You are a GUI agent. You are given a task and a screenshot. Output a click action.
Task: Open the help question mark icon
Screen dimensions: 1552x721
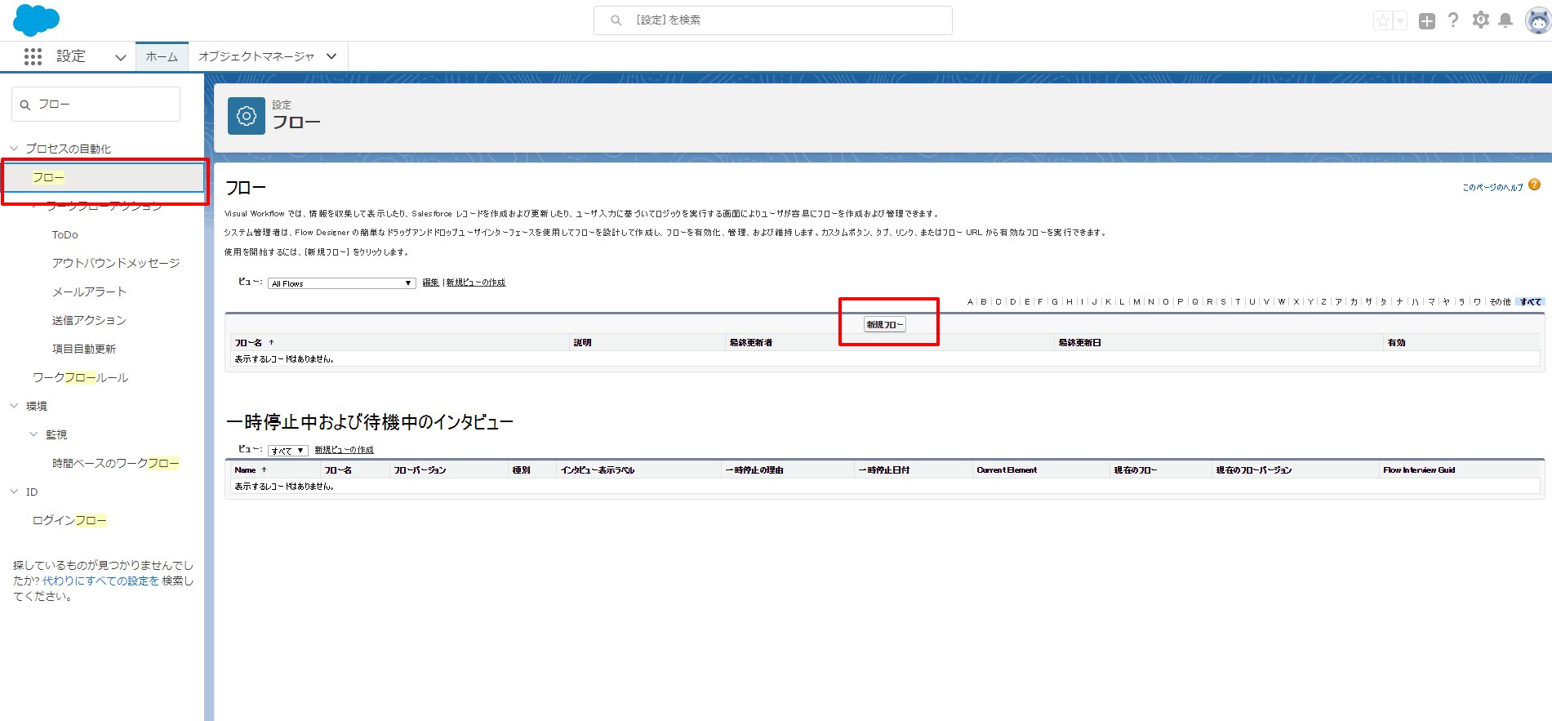point(1453,20)
